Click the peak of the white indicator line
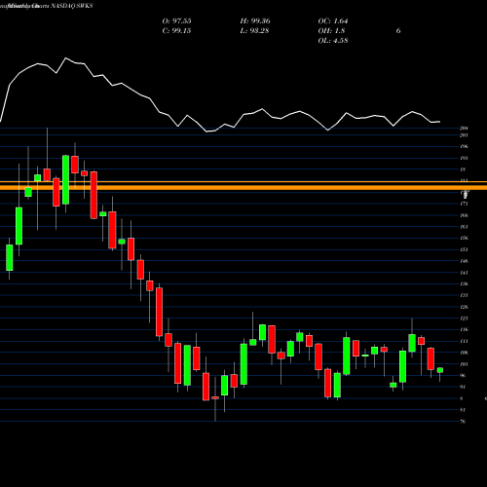487x487 pixels. click(66, 58)
